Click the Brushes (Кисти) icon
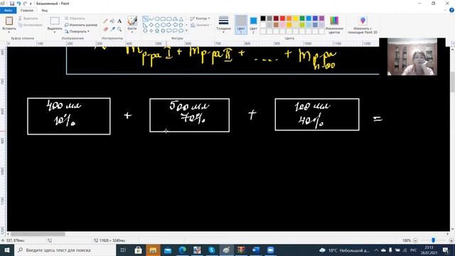Viewport: 455px width, 256px height. [x=132, y=21]
